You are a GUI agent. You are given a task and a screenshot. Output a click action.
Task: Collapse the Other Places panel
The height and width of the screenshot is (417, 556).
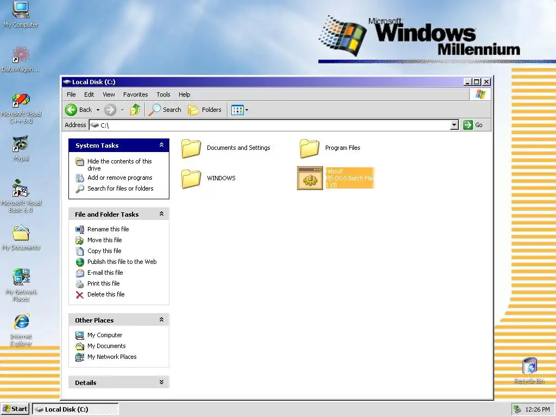click(161, 320)
